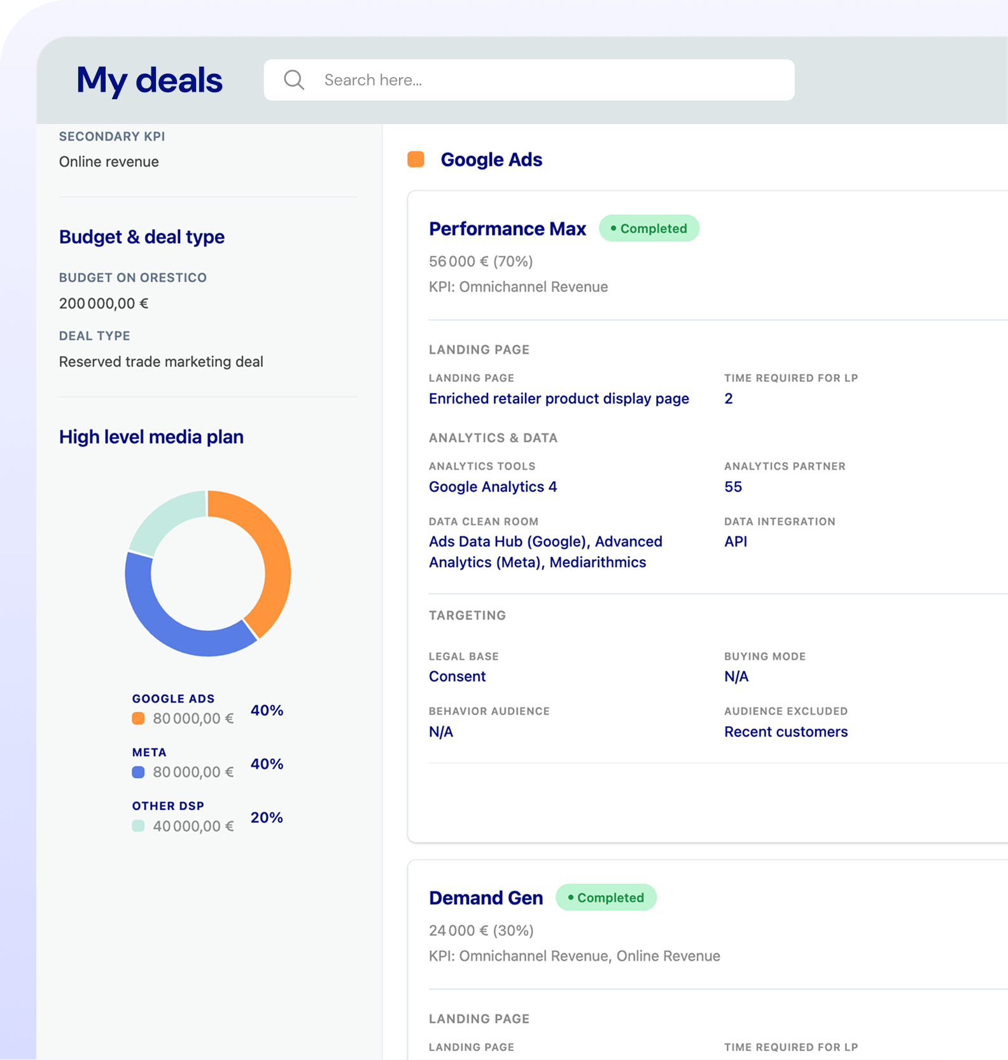
Task: Click the Completed badge next to Demand Gen
Action: point(606,898)
